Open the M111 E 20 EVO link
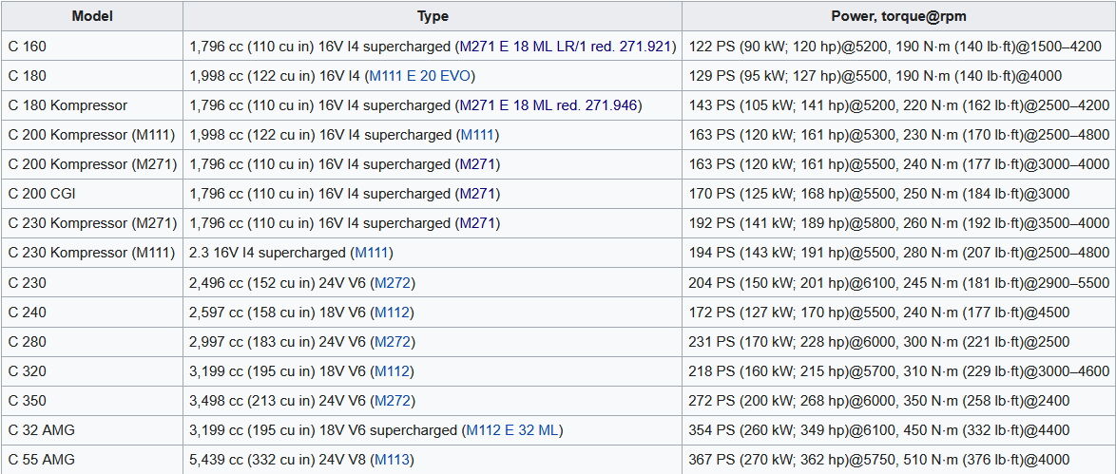 pyautogui.click(x=420, y=75)
